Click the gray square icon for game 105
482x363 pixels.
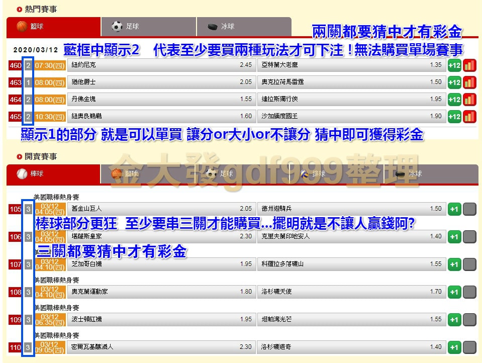469,209
